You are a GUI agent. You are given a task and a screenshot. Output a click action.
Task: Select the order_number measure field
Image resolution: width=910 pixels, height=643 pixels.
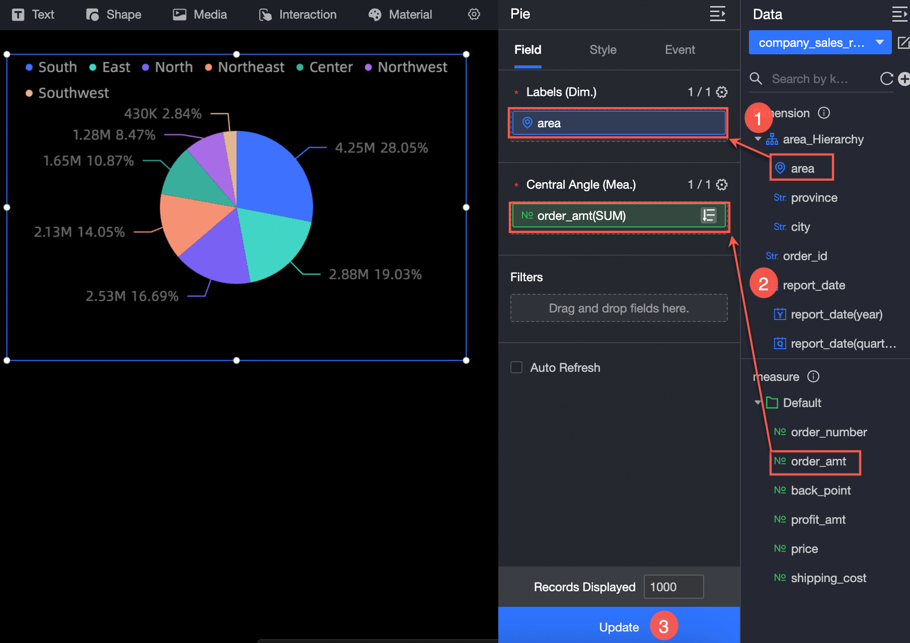820,432
